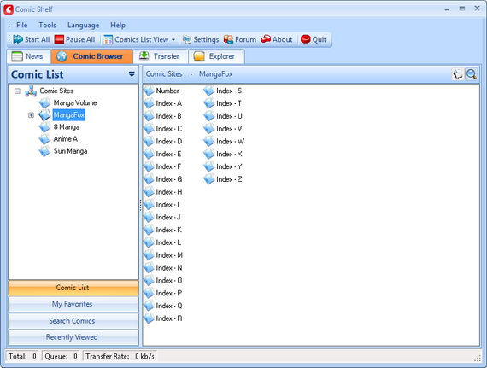Screen dimensions: 487x368
Task: Select Sun Manga in the tree
Action: click(x=70, y=151)
